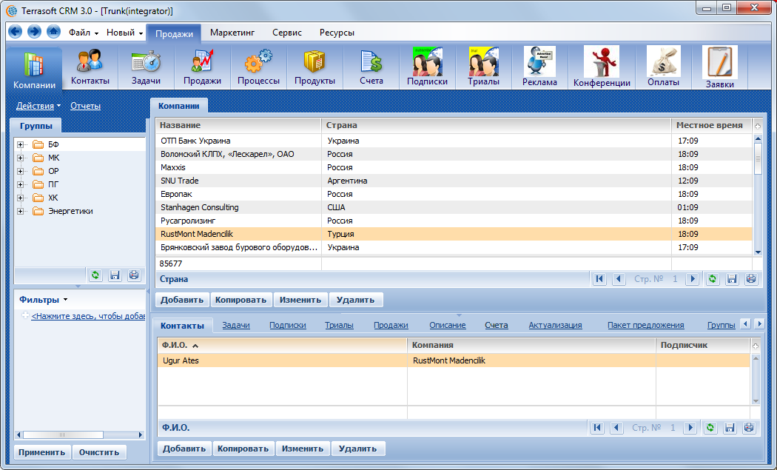
Task: Select the Ugur Ates contact row
Action: [454, 360]
